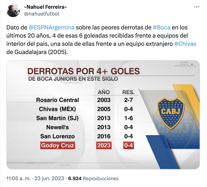Image resolution: width=207 pixels, height=187 pixels.
Task: Click Nahuel Ferreira's profile avatar
Action: 13,11
